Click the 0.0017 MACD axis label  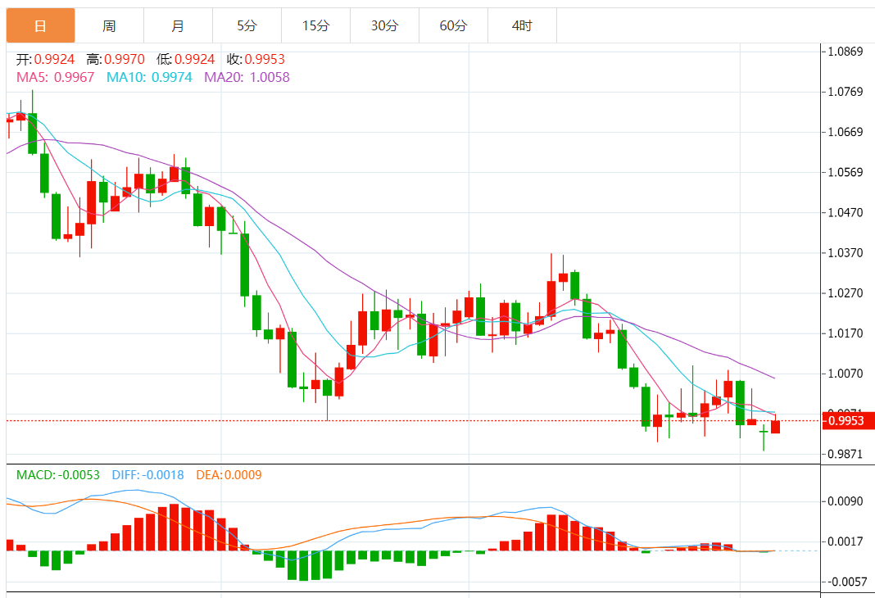coord(845,541)
